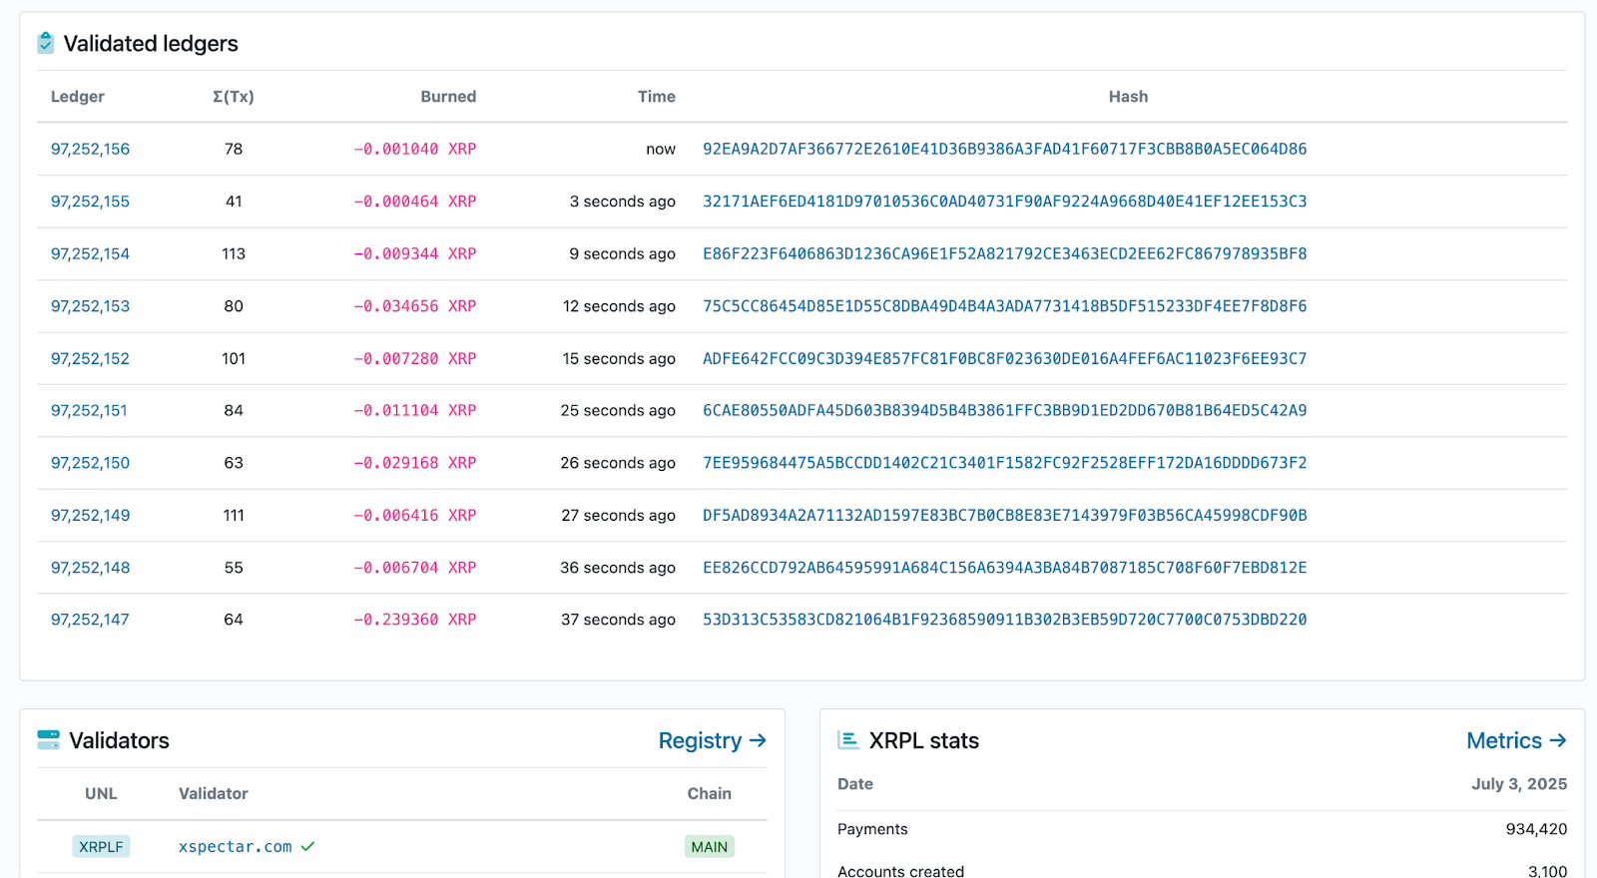The width and height of the screenshot is (1597, 878).
Task: Click the Burned column header
Action: pos(448,97)
